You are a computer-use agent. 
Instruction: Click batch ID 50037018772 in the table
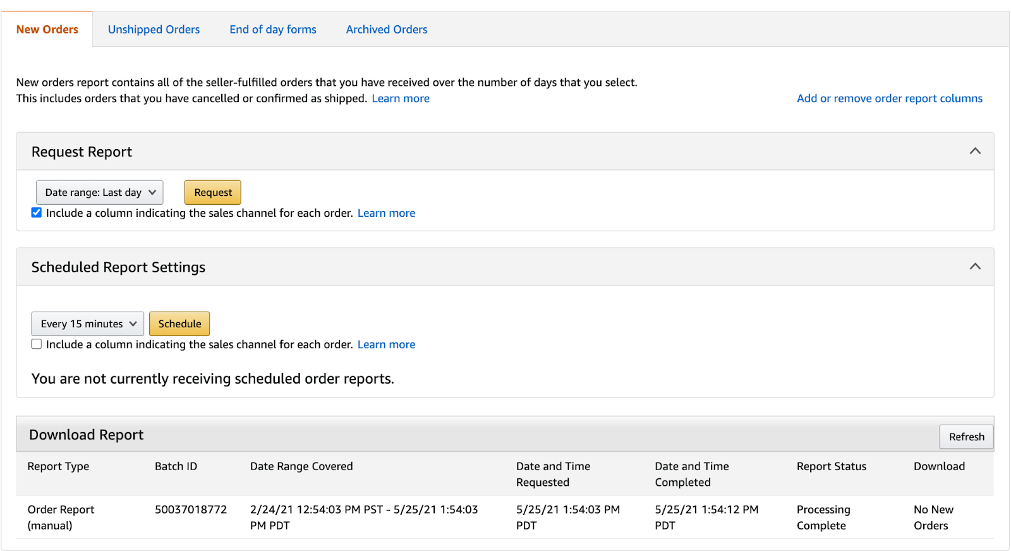pos(191,509)
